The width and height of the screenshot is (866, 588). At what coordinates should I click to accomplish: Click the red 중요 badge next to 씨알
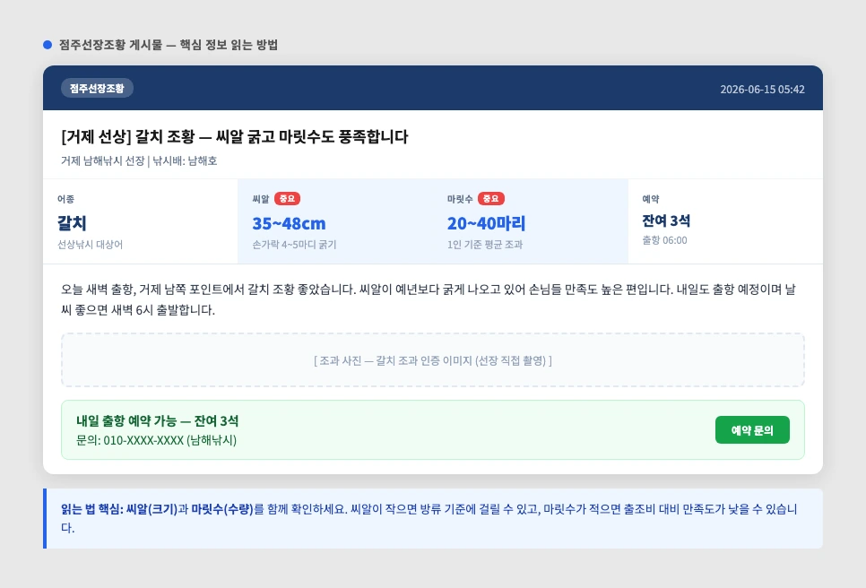pyautogui.click(x=287, y=199)
